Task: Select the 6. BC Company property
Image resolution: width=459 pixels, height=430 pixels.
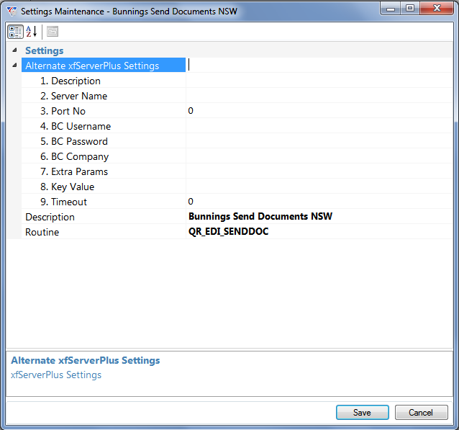Action: [104, 156]
